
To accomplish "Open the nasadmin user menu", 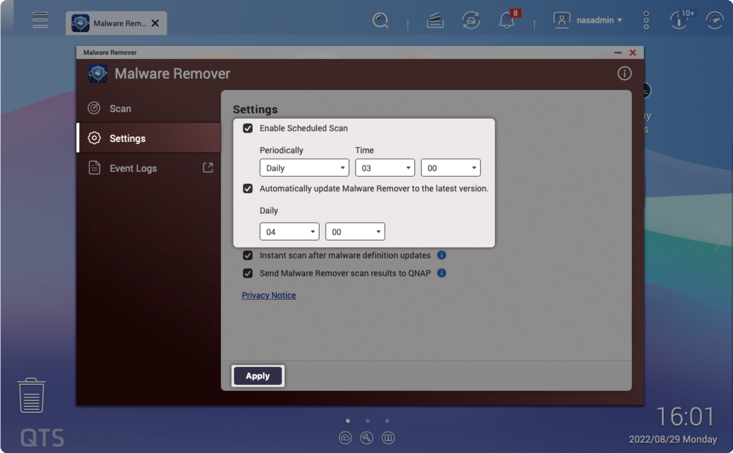I will tap(588, 20).
